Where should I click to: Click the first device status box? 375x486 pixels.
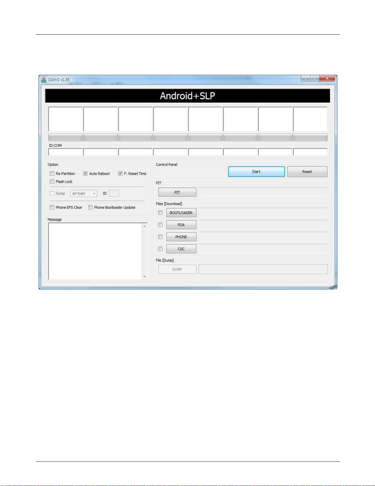[66, 119]
